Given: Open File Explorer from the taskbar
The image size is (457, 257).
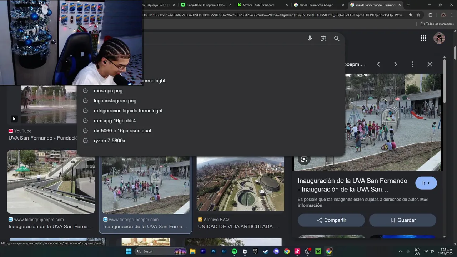Looking at the screenshot, I should coord(192,251).
